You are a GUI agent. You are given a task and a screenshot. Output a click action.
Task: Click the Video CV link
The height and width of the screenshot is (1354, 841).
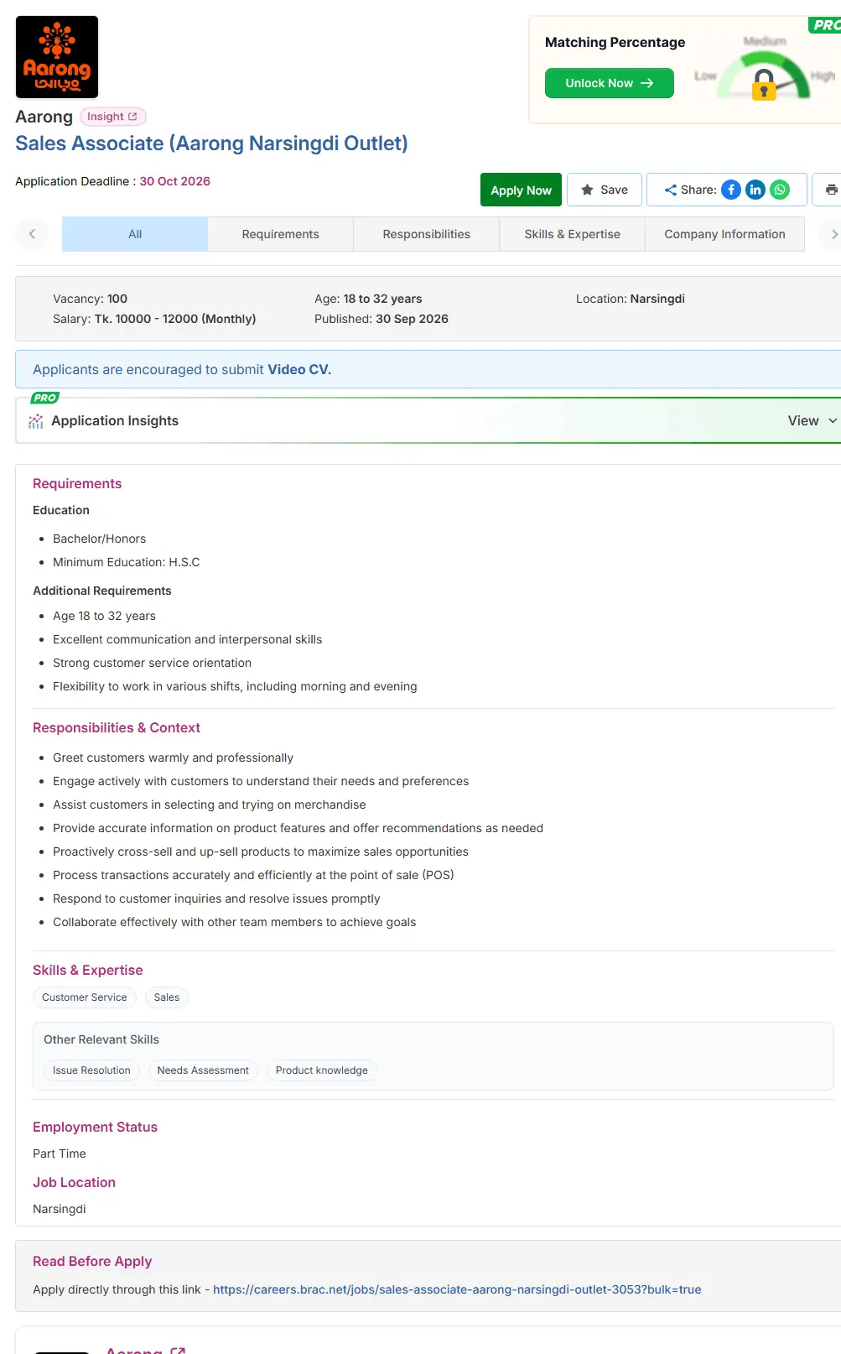tap(299, 370)
